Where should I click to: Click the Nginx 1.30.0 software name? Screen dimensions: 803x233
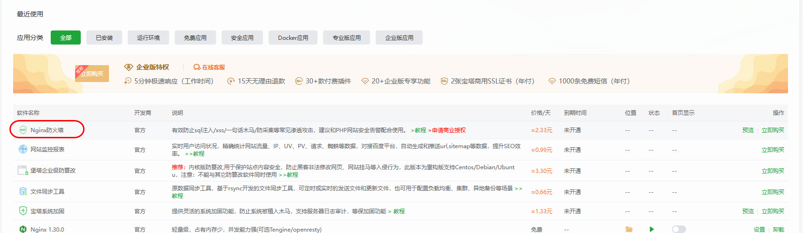47,229
